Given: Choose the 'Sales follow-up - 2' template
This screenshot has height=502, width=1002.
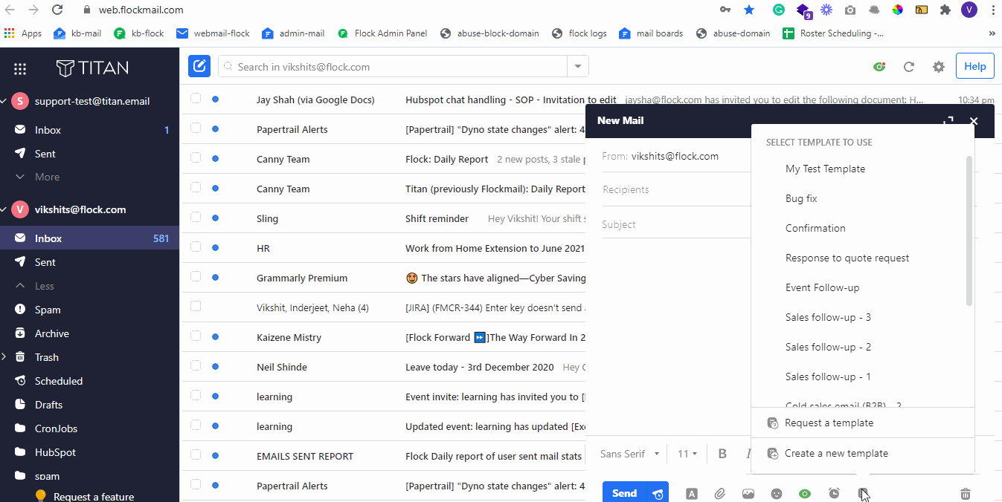Looking at the screenshot, I should tap(828, 347).
